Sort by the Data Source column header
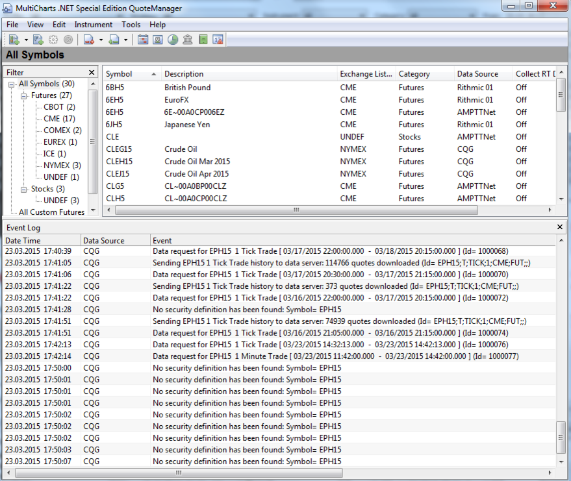The image size is (571, 481). click(483, 74)
